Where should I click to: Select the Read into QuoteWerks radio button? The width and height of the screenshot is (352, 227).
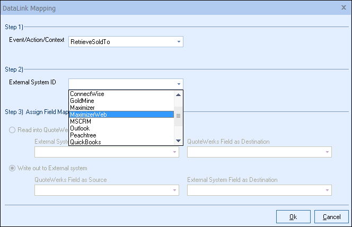tap(12, 130)
